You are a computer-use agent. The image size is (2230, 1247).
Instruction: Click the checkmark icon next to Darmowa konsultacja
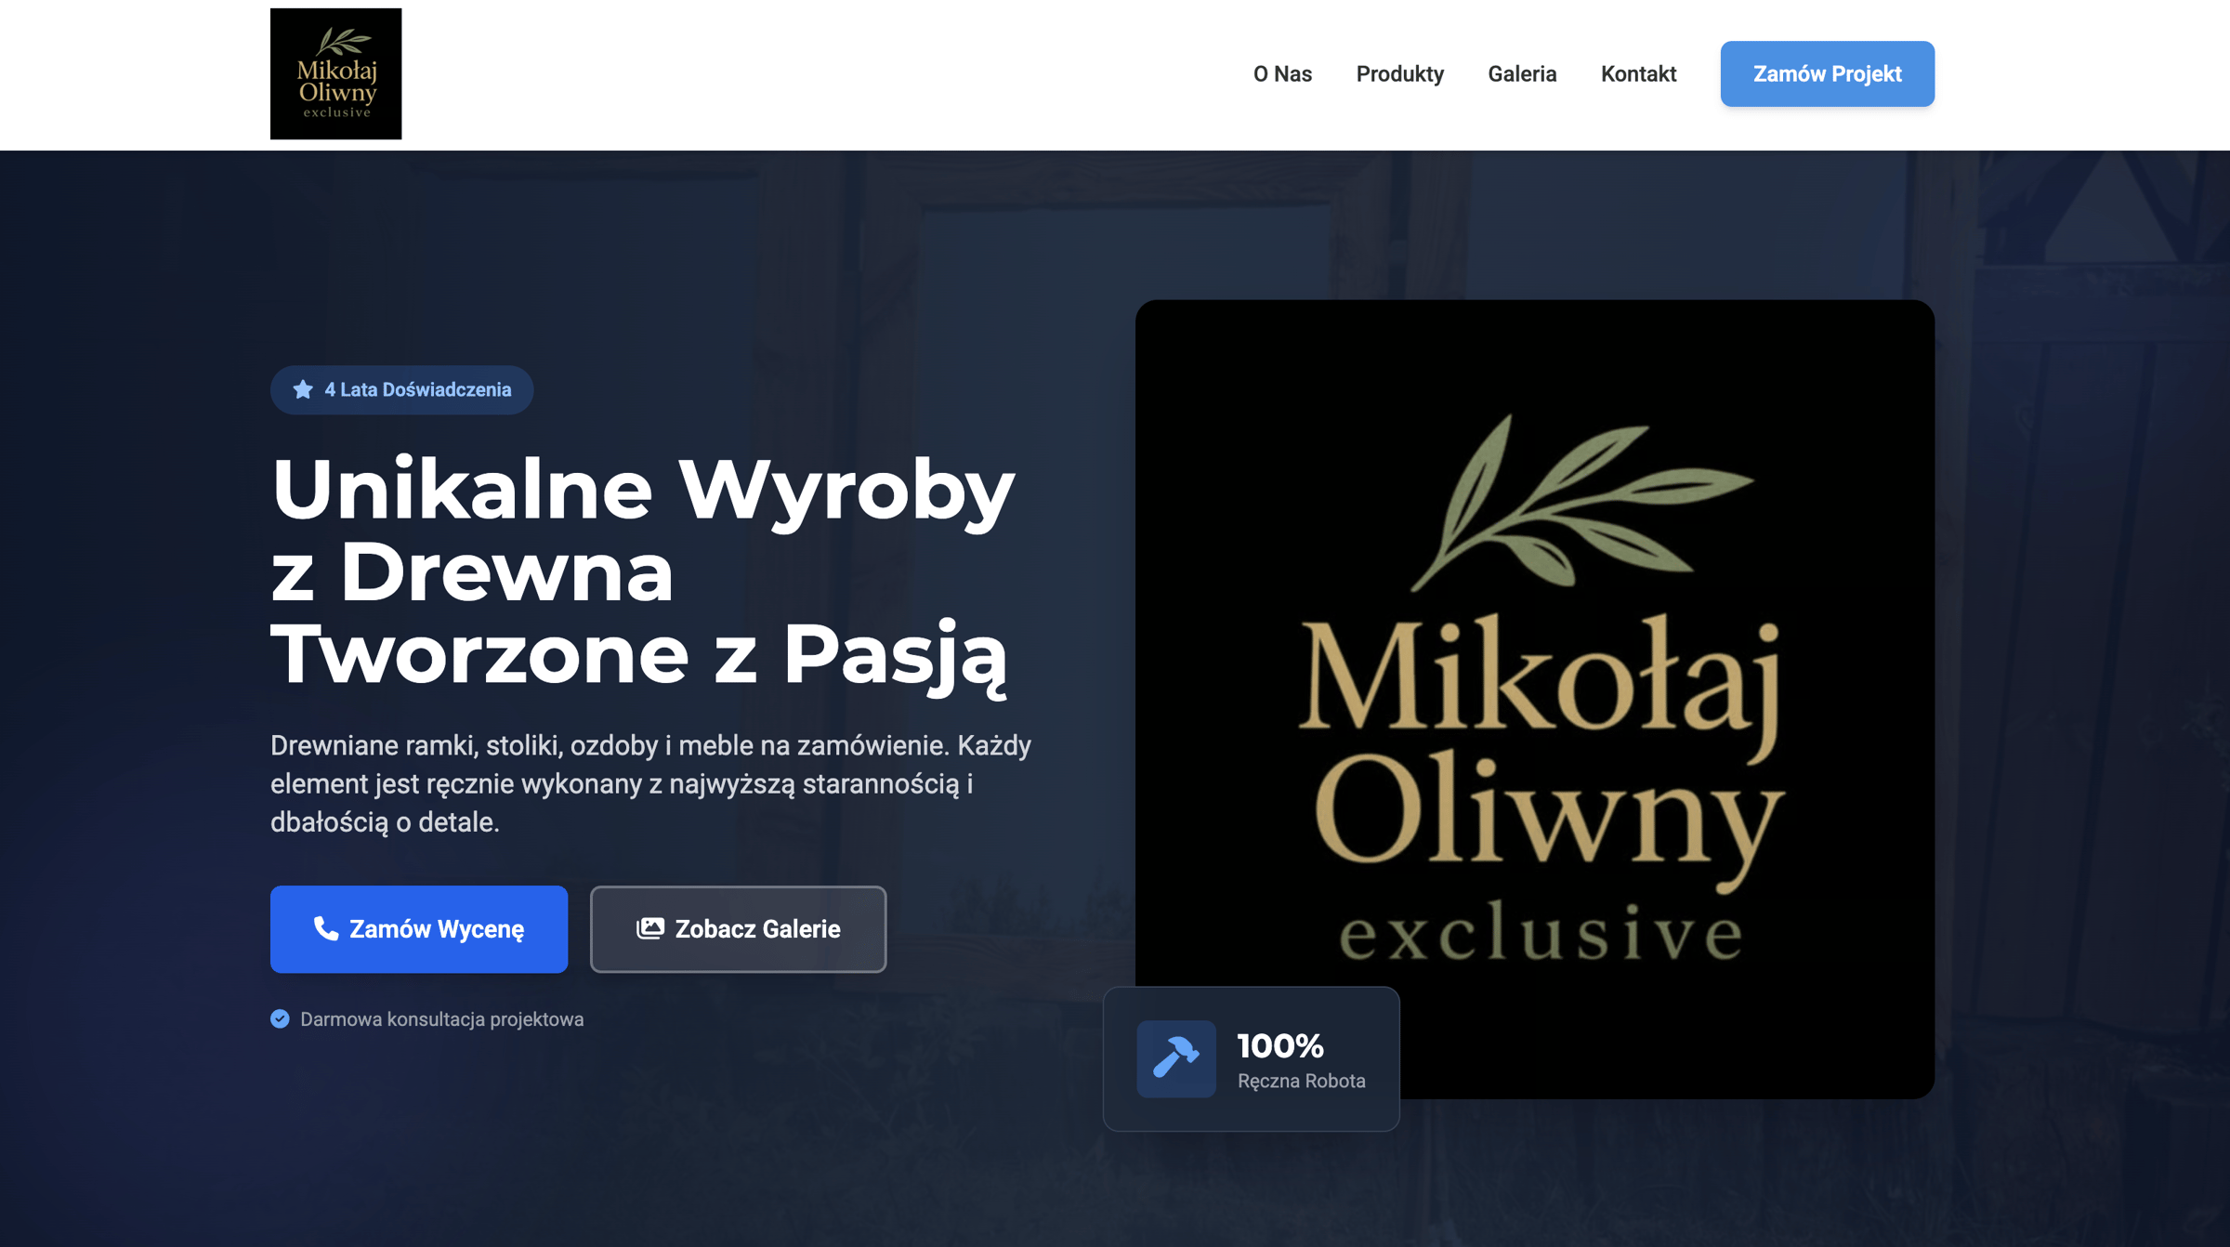(280, 1018)
